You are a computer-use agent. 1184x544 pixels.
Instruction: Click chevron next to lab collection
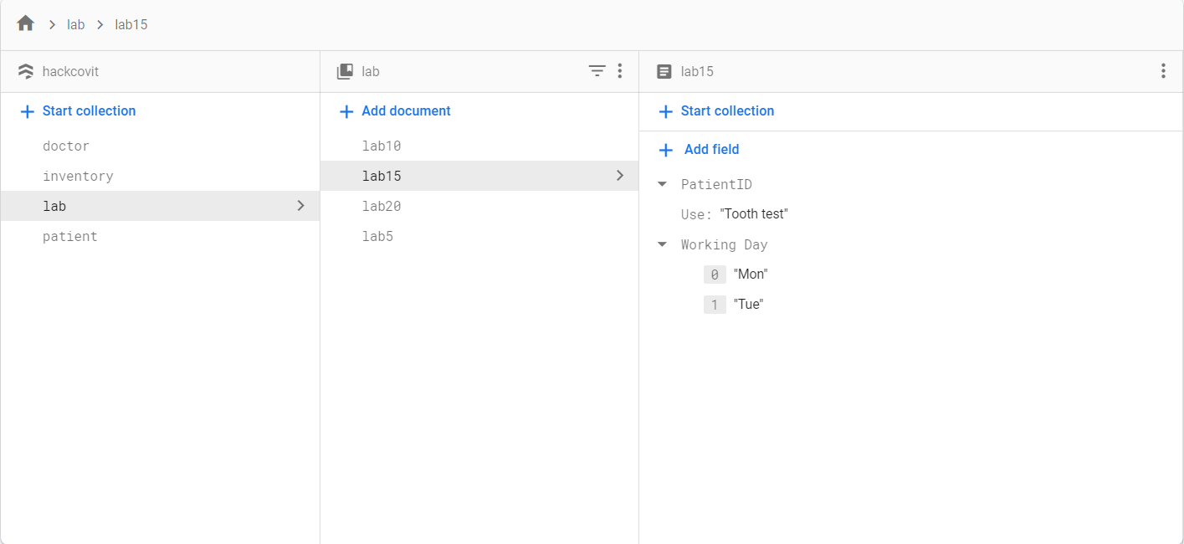(x=301, y=206)
